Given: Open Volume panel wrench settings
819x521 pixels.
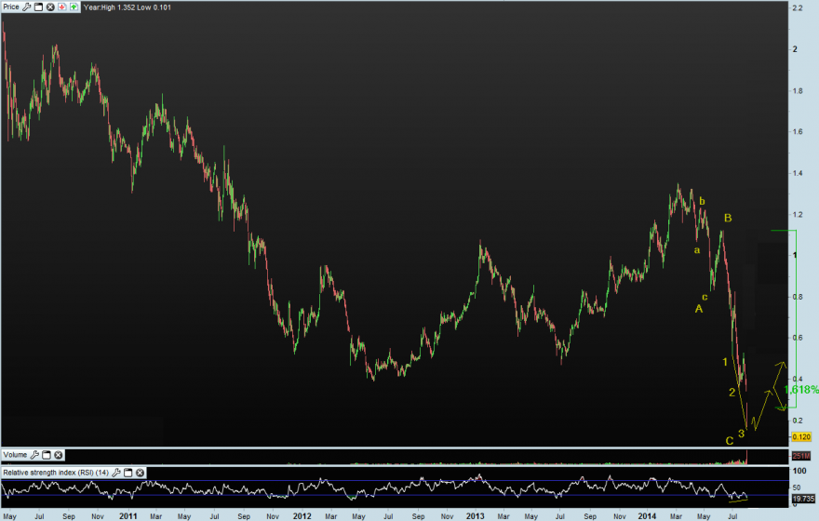Looking at the screenshot, I should point(34,455).
